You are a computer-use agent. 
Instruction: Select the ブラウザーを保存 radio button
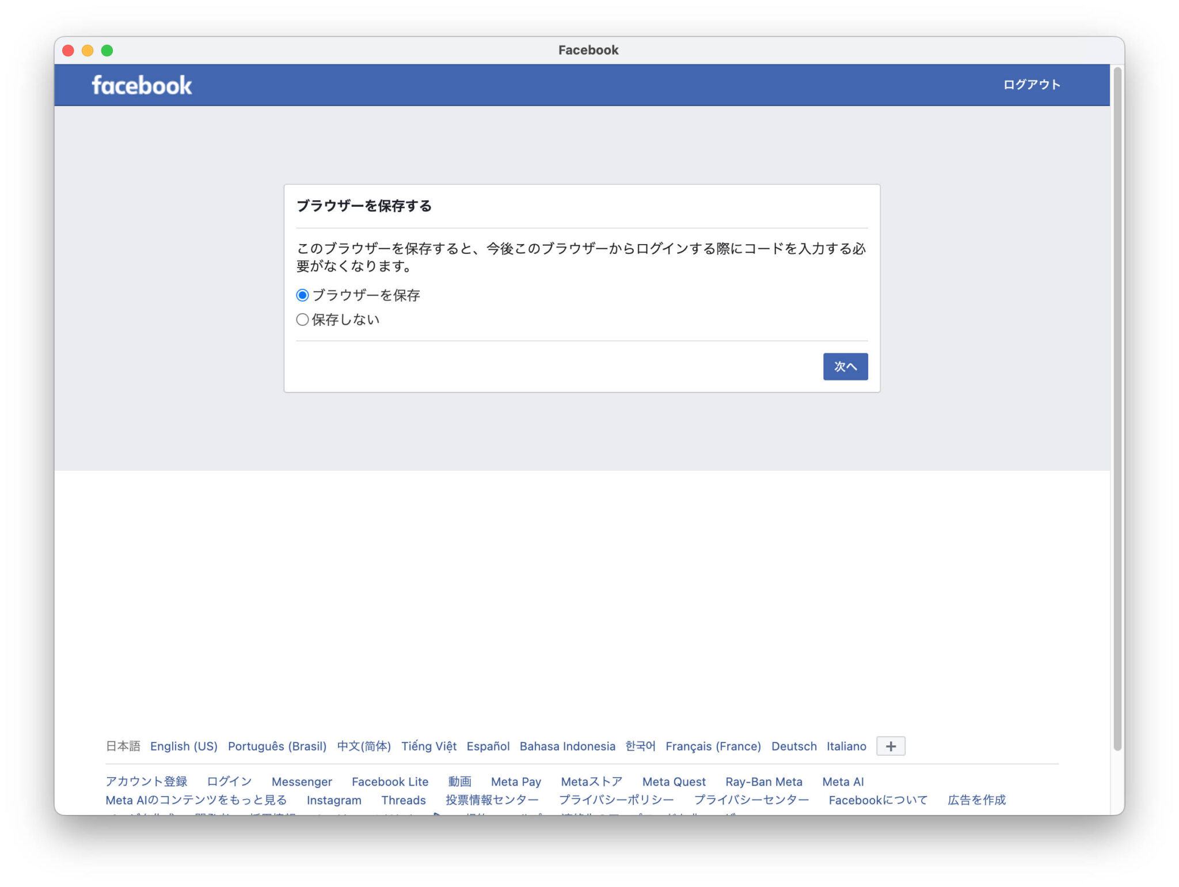tap(302, 295)
